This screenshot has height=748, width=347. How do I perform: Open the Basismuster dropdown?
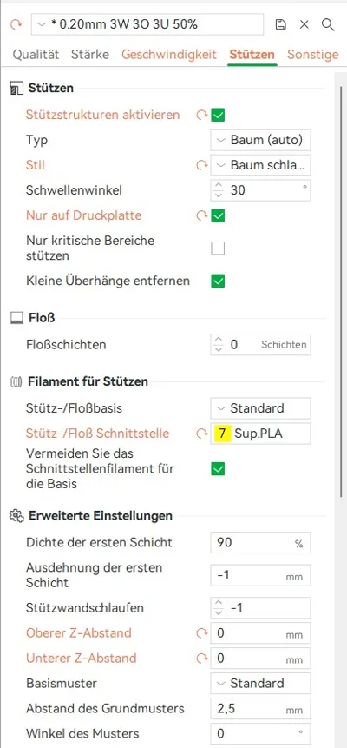(261, 684)
